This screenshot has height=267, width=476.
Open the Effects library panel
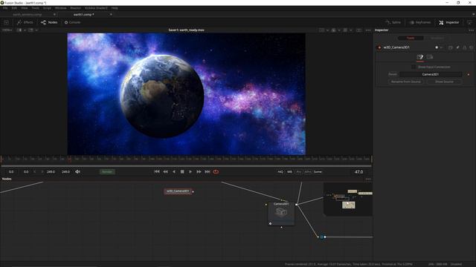point(25,22)
